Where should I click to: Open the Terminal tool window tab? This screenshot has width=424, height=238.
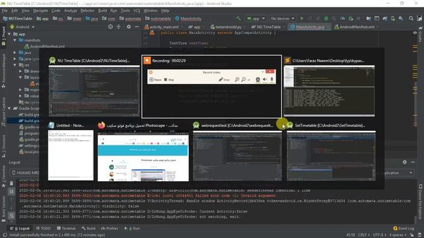[x=66, y=228]
